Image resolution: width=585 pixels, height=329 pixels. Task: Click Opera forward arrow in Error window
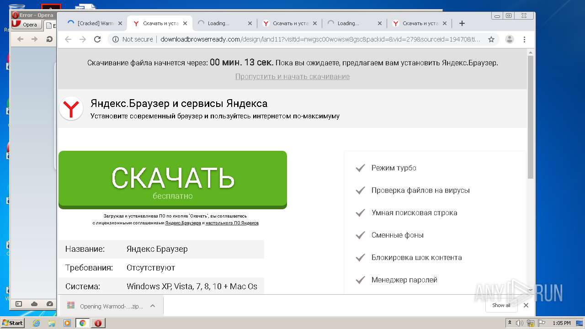tap(34, 39)
